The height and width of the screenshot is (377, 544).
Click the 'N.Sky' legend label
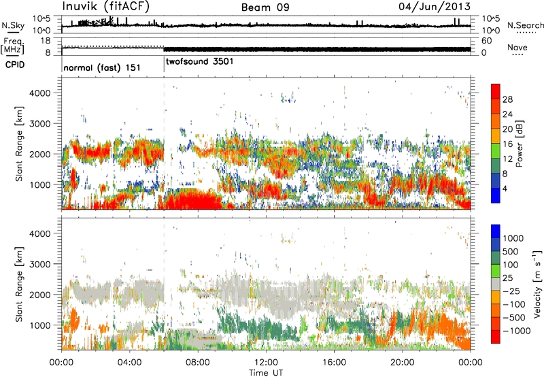point(13,25)
